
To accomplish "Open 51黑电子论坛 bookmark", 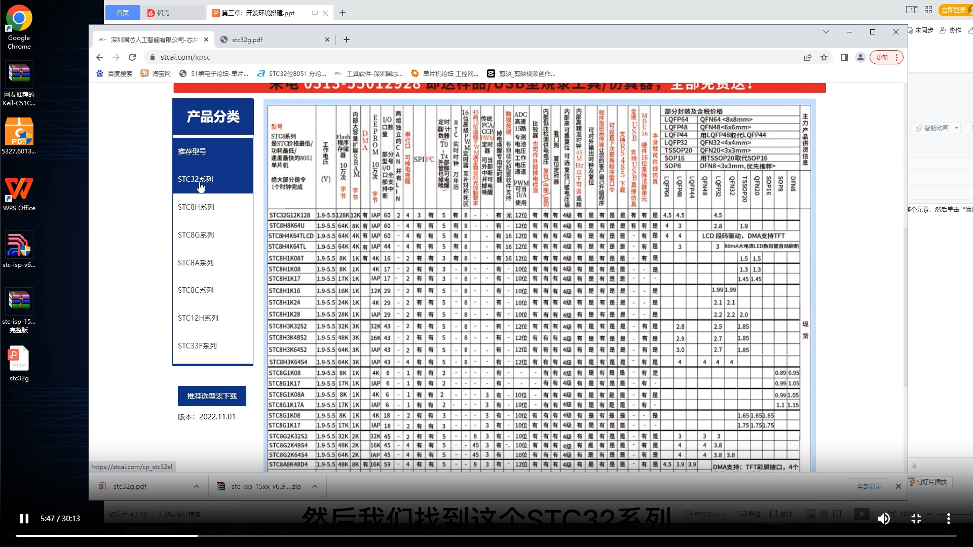I will [214, 73].
